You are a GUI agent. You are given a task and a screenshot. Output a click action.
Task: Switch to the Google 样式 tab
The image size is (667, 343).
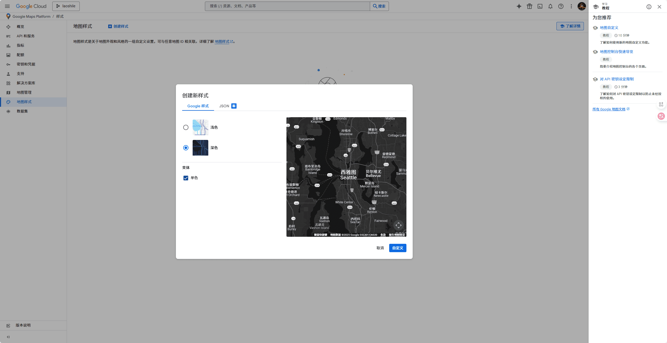(x=198, y=106)
